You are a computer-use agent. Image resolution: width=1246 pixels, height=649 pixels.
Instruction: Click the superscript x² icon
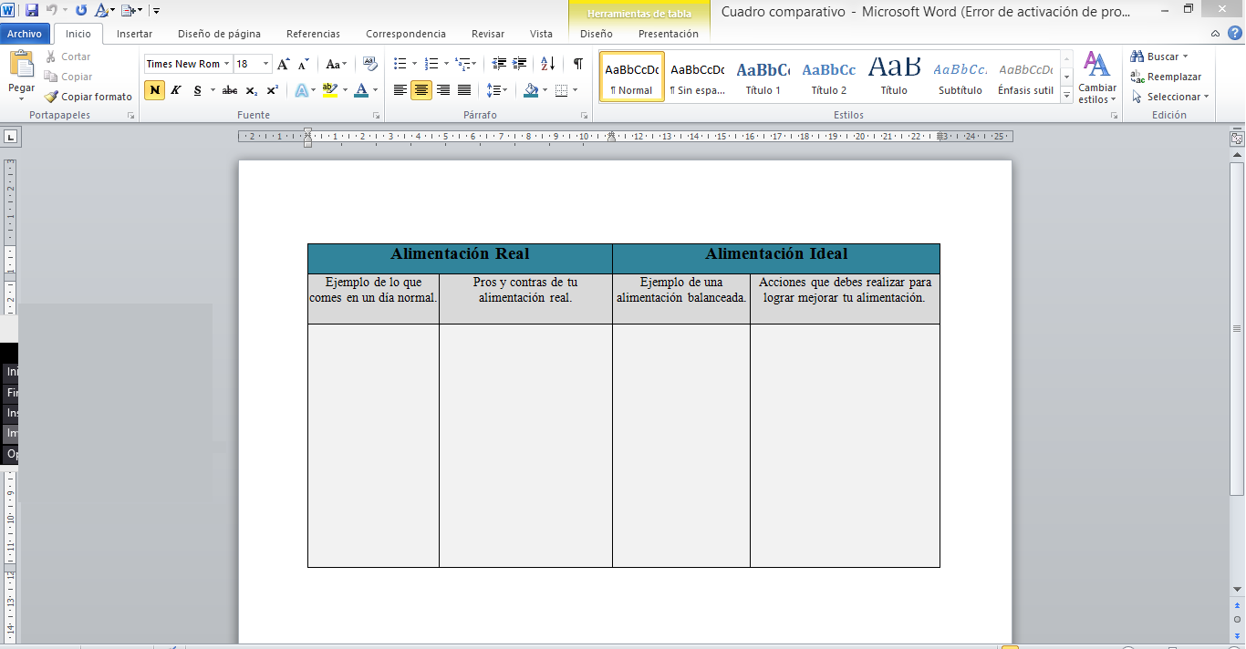[273, 90]
